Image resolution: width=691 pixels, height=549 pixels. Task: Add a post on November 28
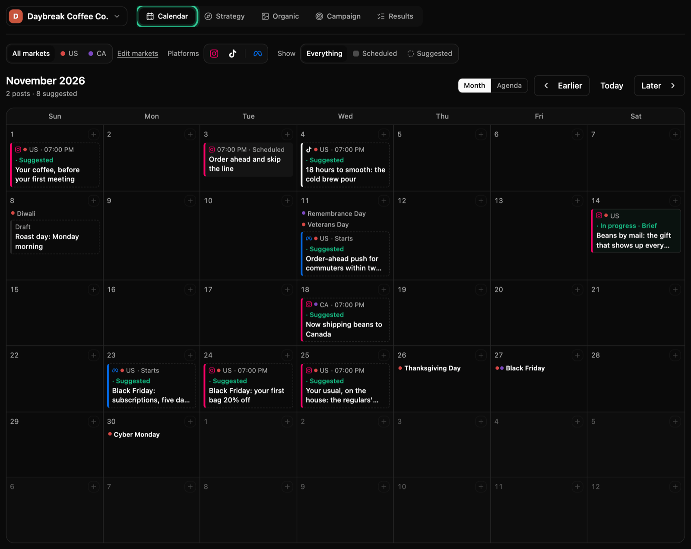675,355
